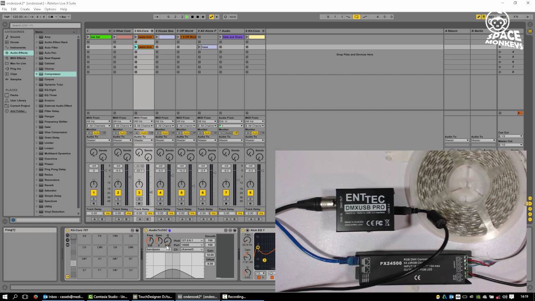The height and width of the screenshot is (301, 535).
Task: Launch the 'Hats and Snare' clip
Action: [x=221, y=37]
